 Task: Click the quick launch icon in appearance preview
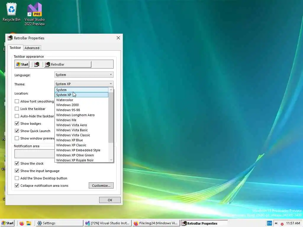pyautogui.click(x=36, y=64)
